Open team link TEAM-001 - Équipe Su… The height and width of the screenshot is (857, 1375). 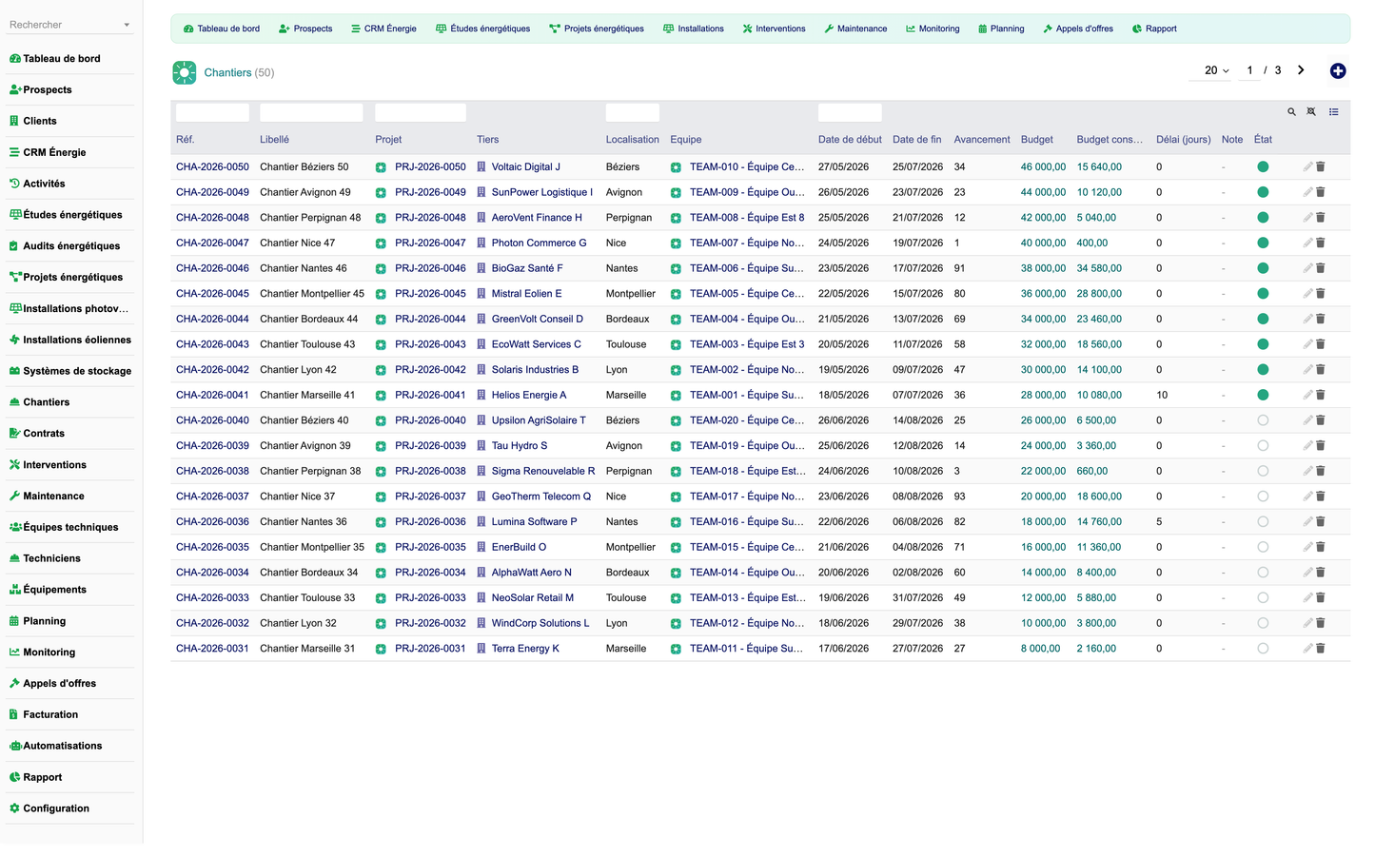pos(746,395)
